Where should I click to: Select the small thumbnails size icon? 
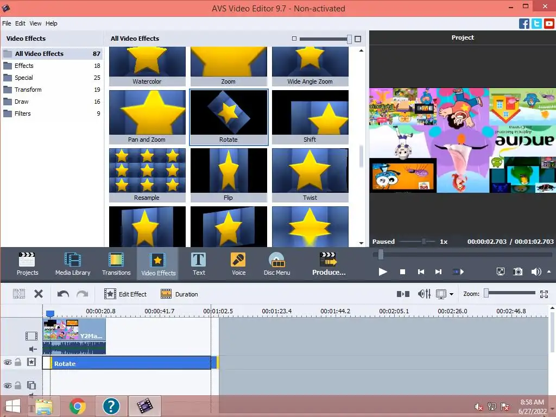(x=294, y=39)
